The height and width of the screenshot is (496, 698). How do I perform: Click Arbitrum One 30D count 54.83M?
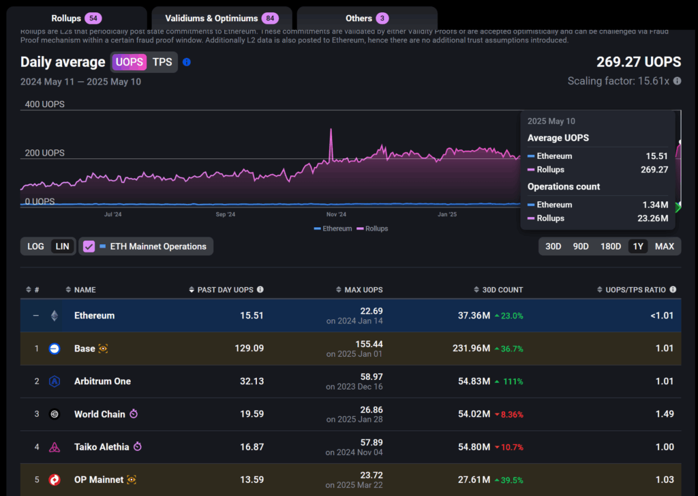tap(474, 381)
